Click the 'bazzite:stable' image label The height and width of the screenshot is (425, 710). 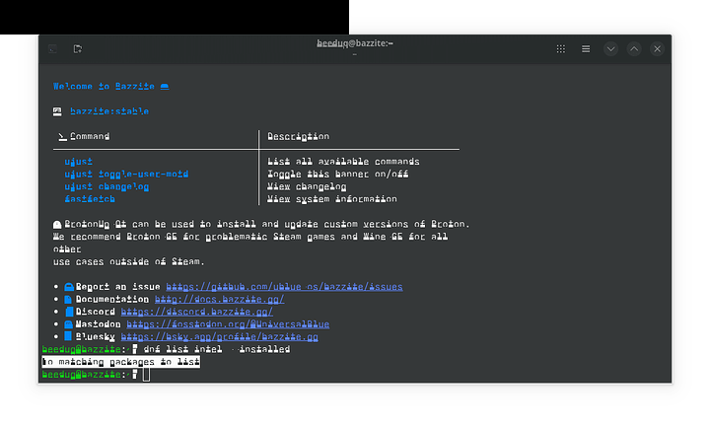coord(109,111)
